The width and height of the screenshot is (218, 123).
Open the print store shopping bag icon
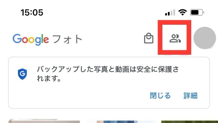149,38
